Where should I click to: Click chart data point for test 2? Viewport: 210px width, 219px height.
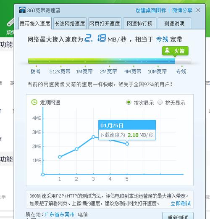[x=76, y=149]
